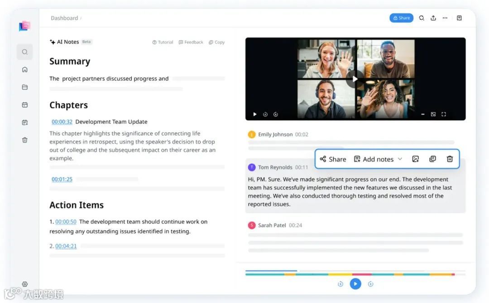Click the blue Share button in the header

[x=401, y=18]
